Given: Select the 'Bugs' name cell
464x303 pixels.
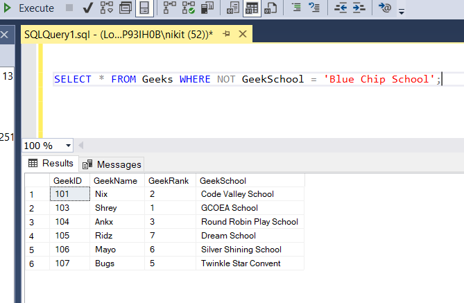Looking at the screenshot, I should (117, 263).
